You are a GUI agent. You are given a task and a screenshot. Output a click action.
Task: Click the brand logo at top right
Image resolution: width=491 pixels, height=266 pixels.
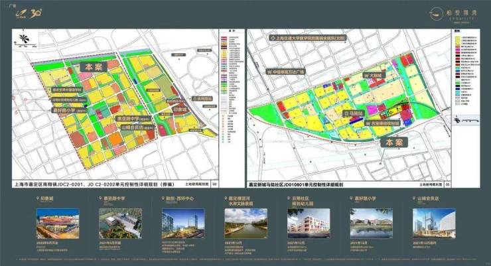click(x=453, y=14)
